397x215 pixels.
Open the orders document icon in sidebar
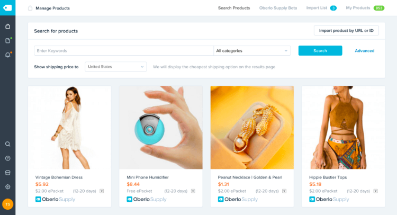click(7, 41)
